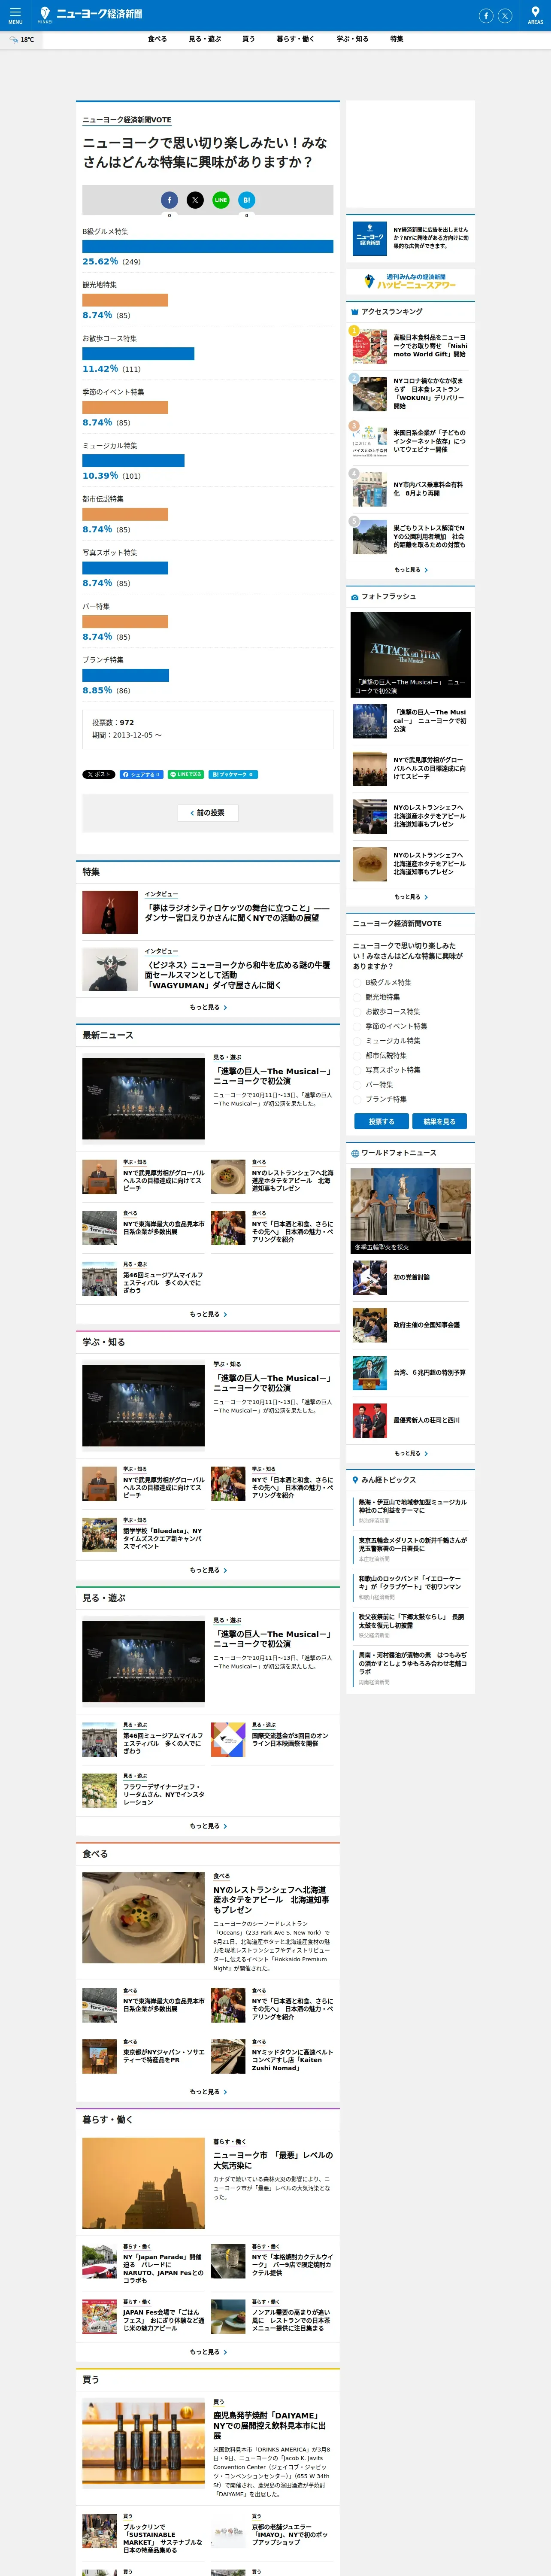Open the 見る・遊ぶ navigation menu item
Image resolution: width=551 pixels, height=2576 pixels.
(x=205, y=39)
